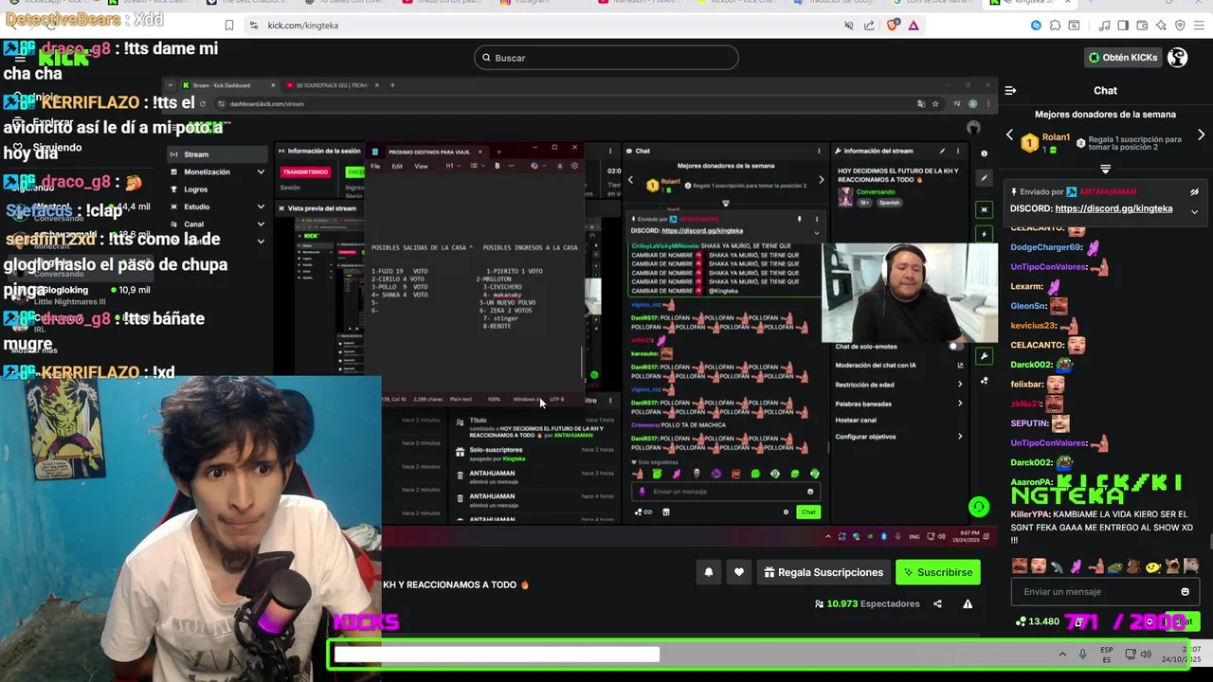The height and width of the screenshot is (682, 1213).
Task: Collapse the chat panel using the arrow icon
Action: tap(1010, 91)
